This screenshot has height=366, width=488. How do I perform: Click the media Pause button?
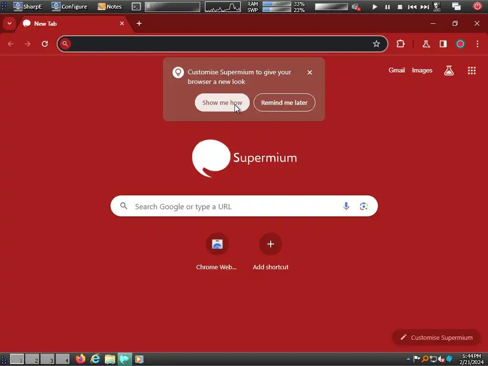(x=387, y=7)
